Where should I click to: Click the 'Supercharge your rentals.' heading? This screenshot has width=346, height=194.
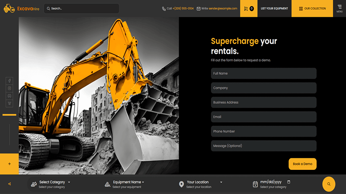(x=244, y=46)
